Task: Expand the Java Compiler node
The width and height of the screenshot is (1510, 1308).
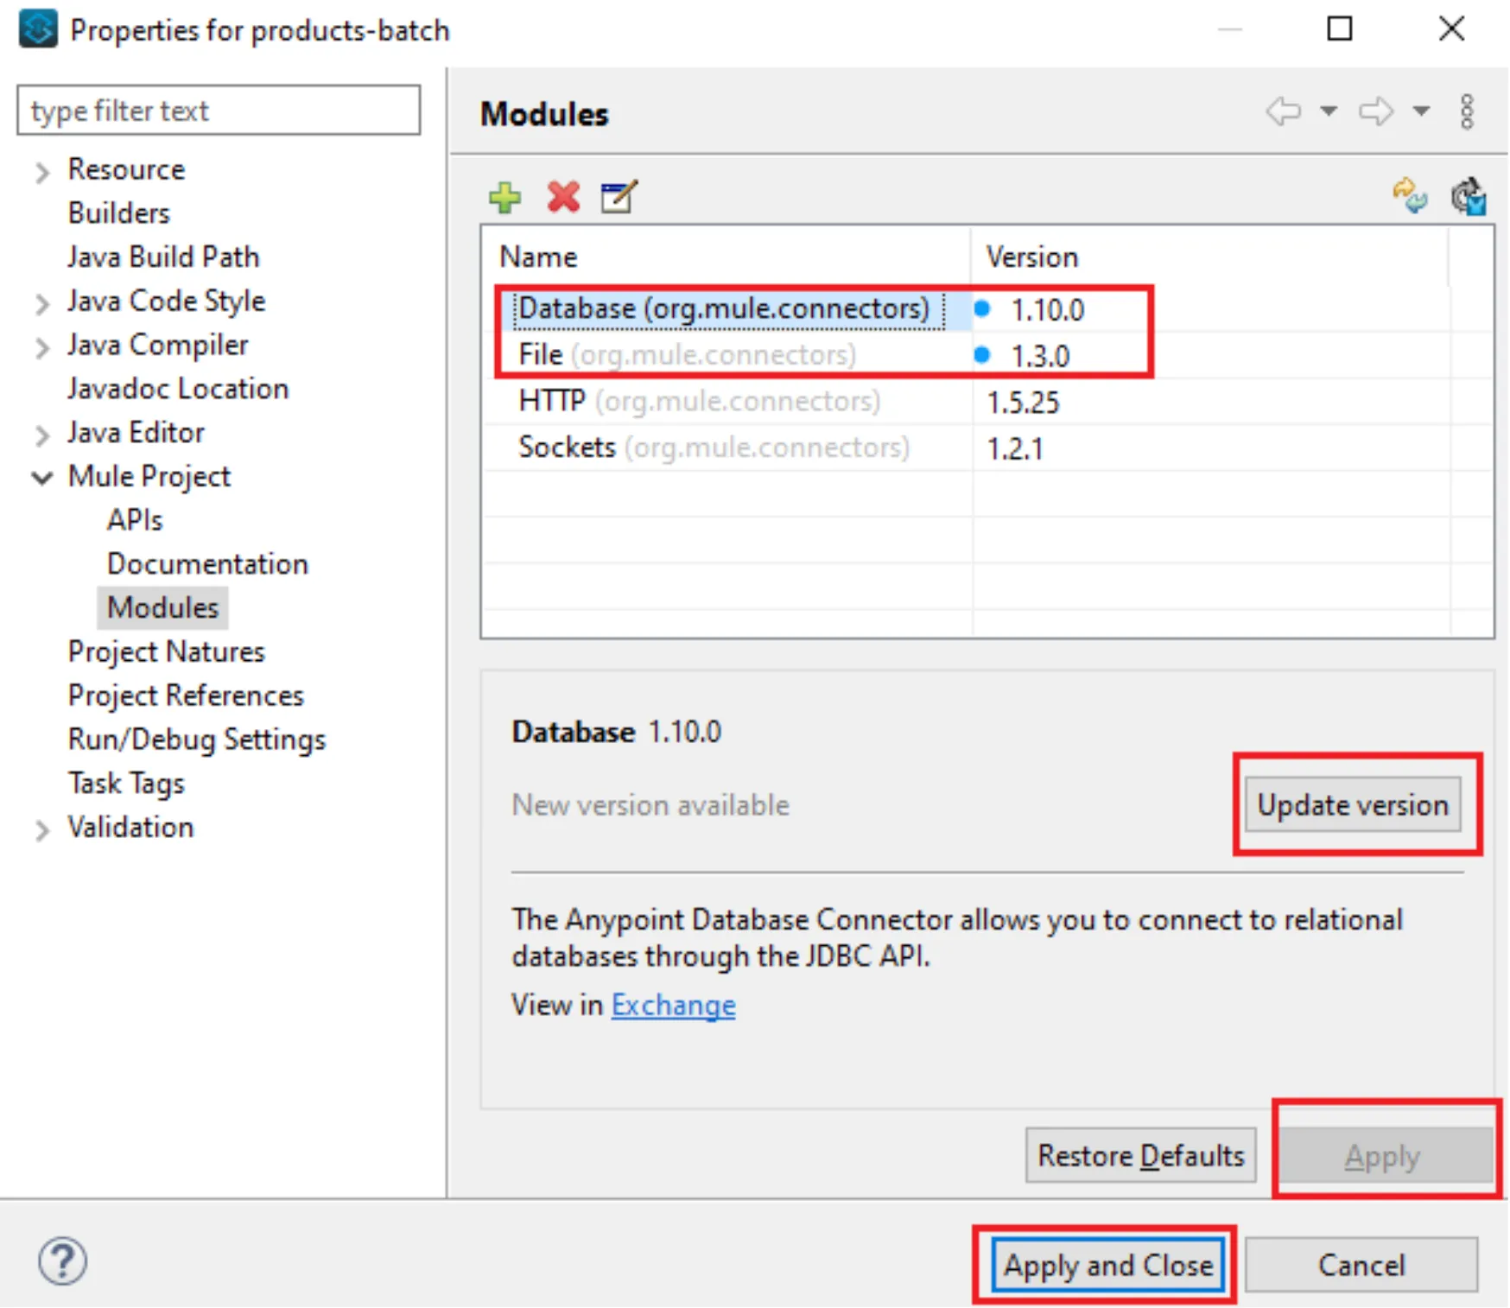Action: (41, 347)
